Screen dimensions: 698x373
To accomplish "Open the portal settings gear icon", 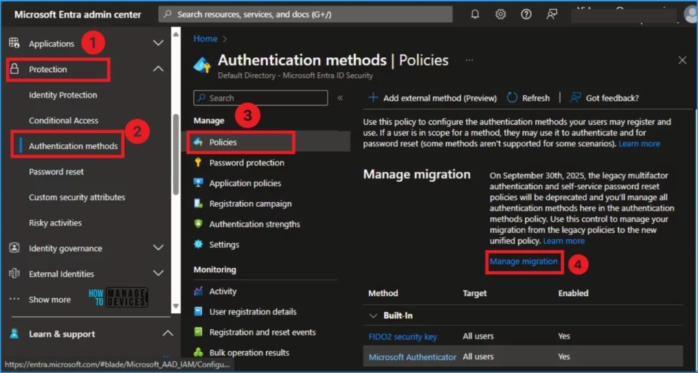I will click(x=500, y=14).
